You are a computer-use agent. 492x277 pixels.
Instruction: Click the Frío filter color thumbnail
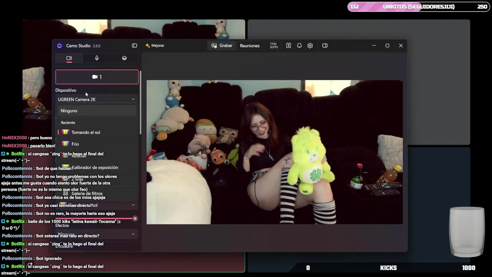(x=65, y=144)
